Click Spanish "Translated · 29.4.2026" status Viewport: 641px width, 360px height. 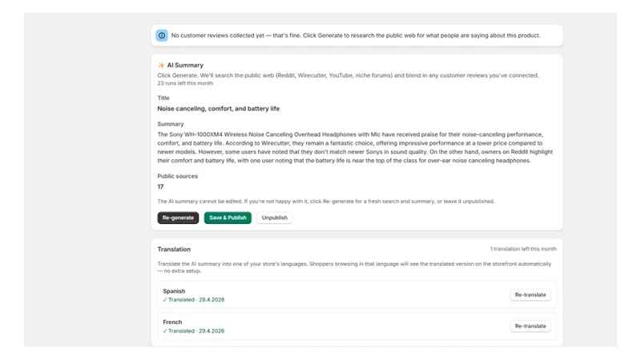193,299
